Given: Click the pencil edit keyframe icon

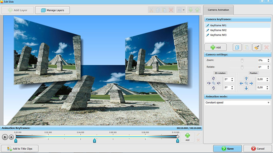Looking at the screenshot, I should click(x=198, y=134).
